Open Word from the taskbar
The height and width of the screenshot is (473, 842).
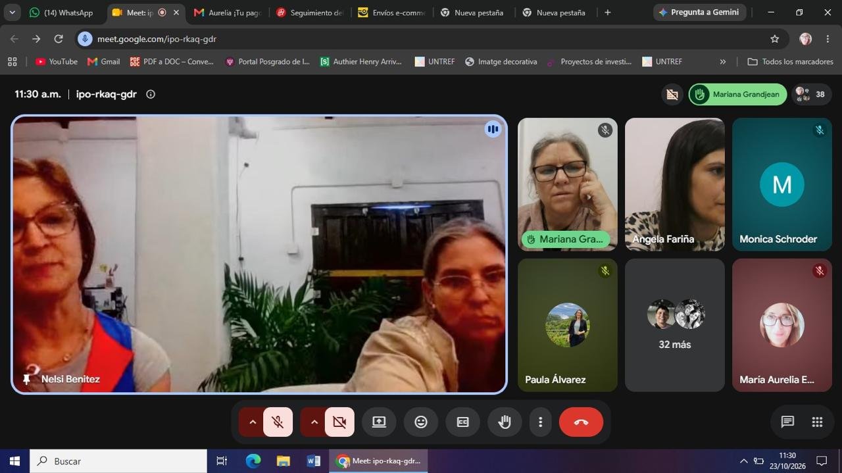click(x=314, y=461)
